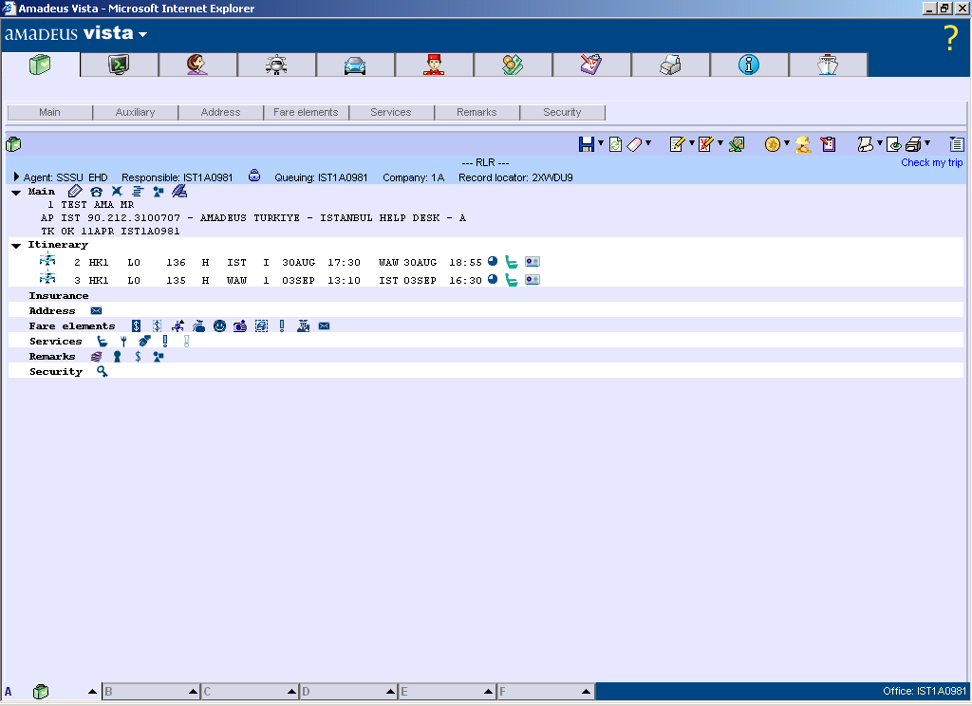Open the car rental module tab
Viewport: 972px width, 706px height.
pyautogui.click(x=355, y=65)
